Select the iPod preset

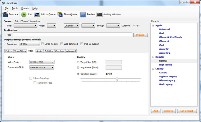point(161,33)
